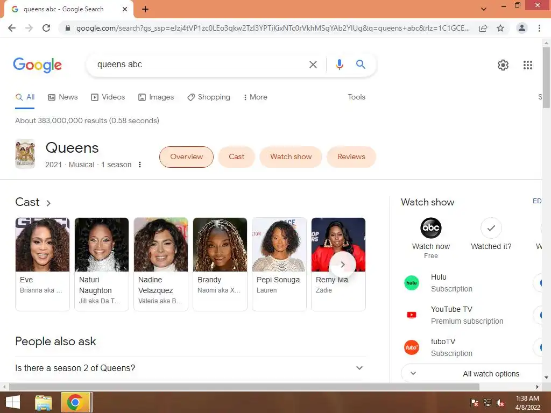
Task: Click the address bar URL
Action: pos(273,28)
